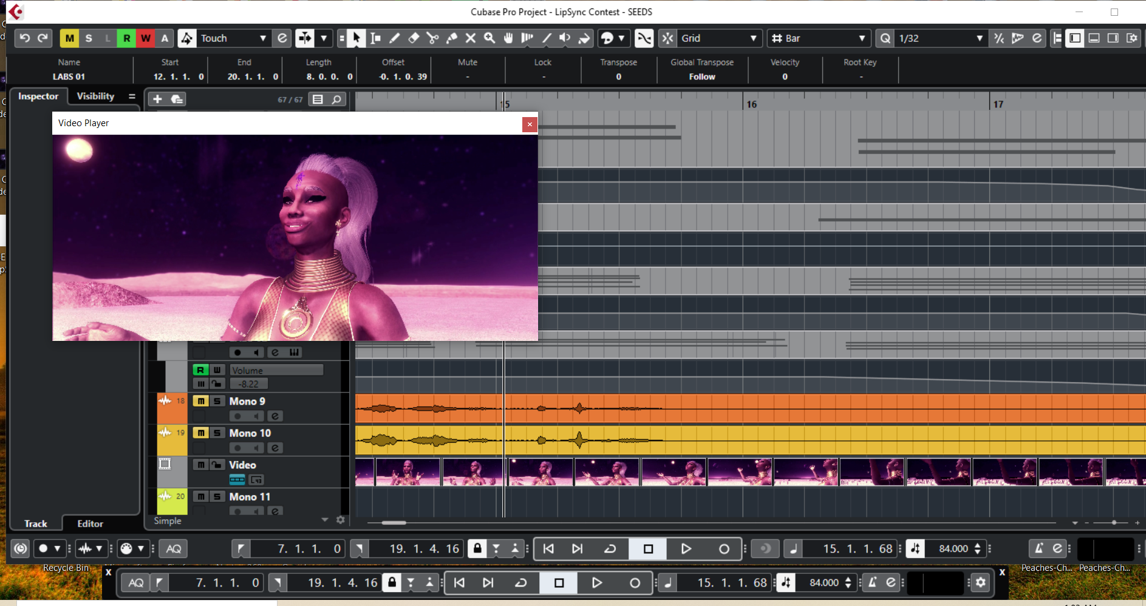Close the Video Player window
The height and width of the screenshot is (606, 1146).
point(530,124)
